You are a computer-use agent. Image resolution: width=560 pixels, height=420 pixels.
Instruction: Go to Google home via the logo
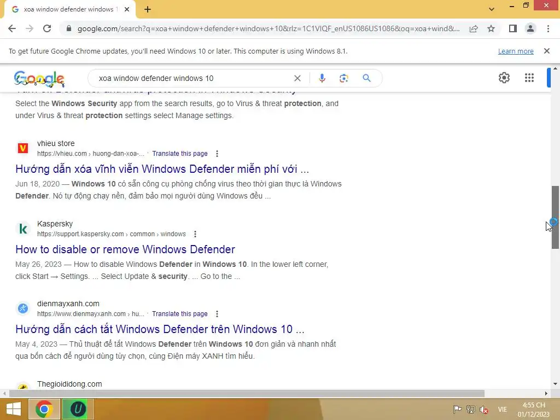click(x=39, y=79)
